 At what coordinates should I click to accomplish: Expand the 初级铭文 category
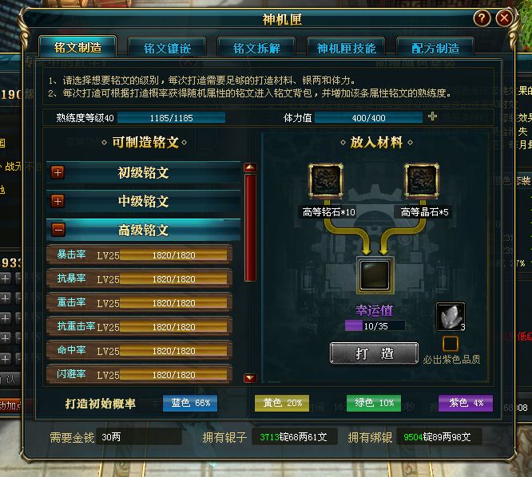[x=58, y=172]
